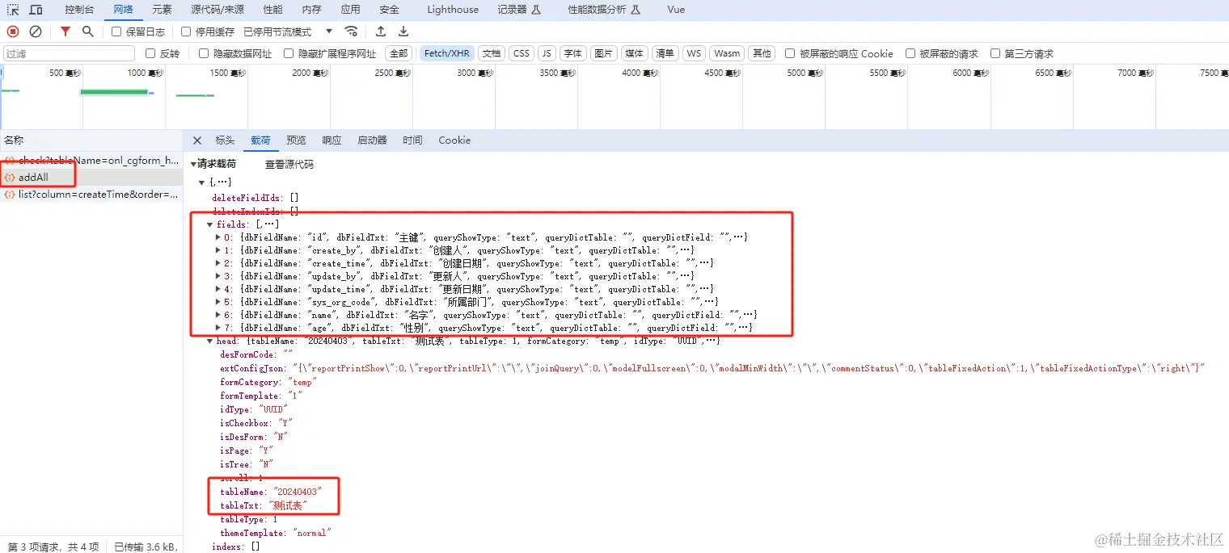Collapse the 请求载荷 section

[x=193, y=164]
